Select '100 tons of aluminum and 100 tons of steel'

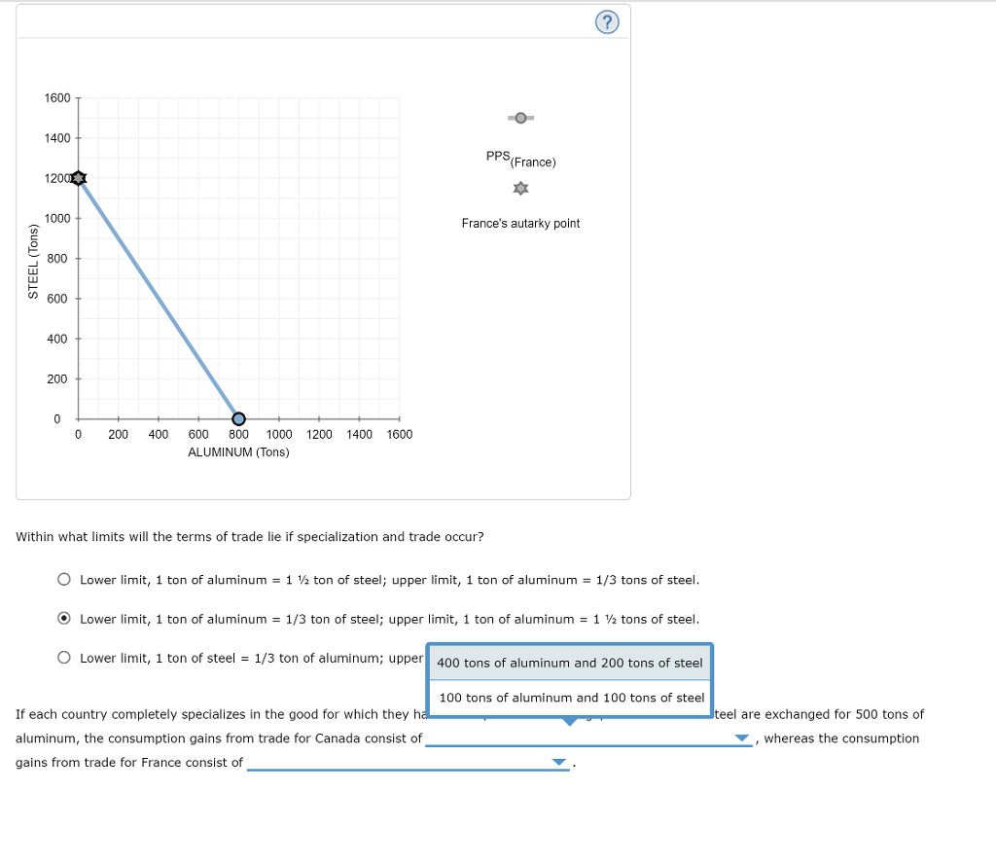point(569,698)
